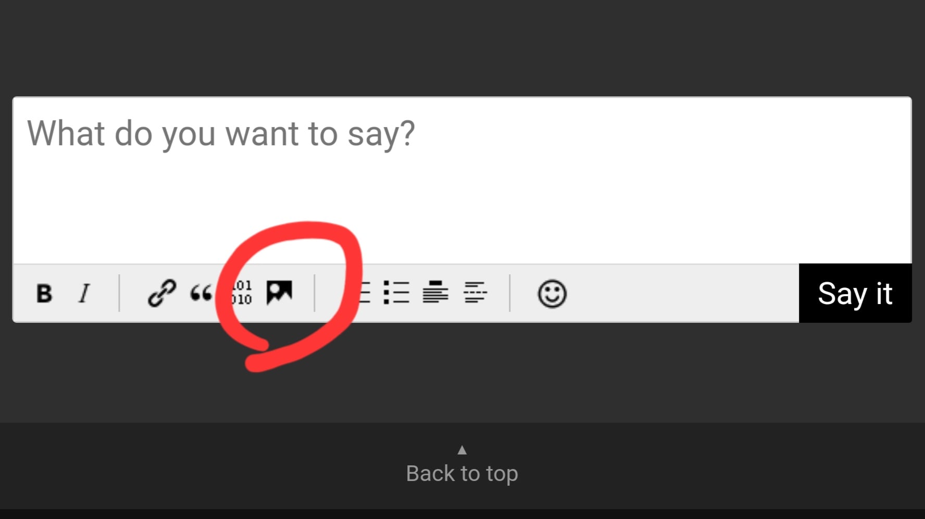Follow the Back to top link
This screenshot has width=925, height=519.
pyautogui.click(x=461, y=473)
